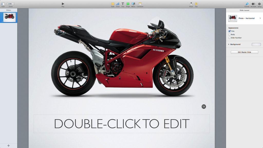Open the Media browser
The height and width of the screenshot is (148, 263).
click(133, 4)
